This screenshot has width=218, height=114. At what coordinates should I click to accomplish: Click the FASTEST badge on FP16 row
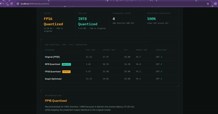pyautogui.click(x=66, y=72)
